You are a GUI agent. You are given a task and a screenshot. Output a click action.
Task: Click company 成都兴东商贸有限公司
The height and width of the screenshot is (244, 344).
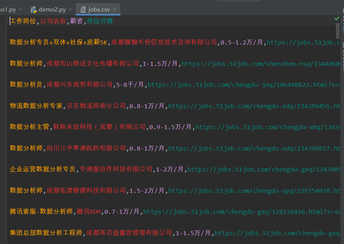pyautogui.click(x=80, y=85)
